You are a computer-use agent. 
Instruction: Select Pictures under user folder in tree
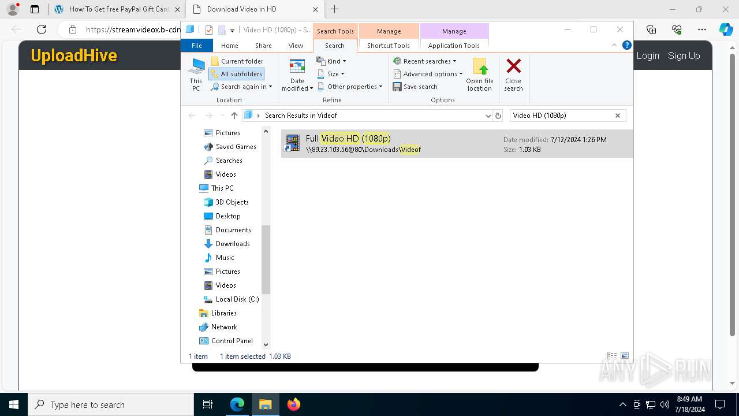(x=228, y=133)
